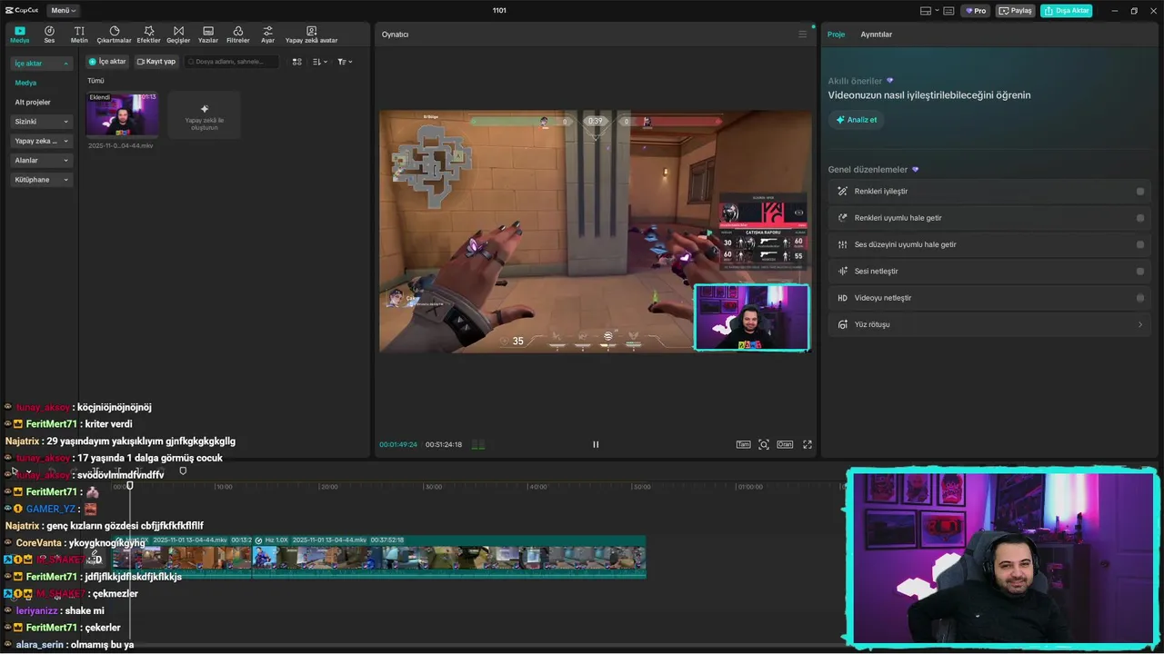This screenshot has width=1164, height=654.
Task: Open layout dropdown arrow in title bar
Action: click(x=936, y=11)
